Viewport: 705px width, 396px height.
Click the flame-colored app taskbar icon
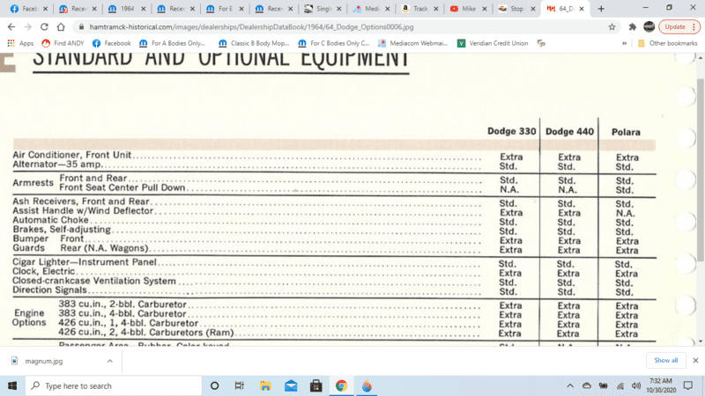point(367,385)
